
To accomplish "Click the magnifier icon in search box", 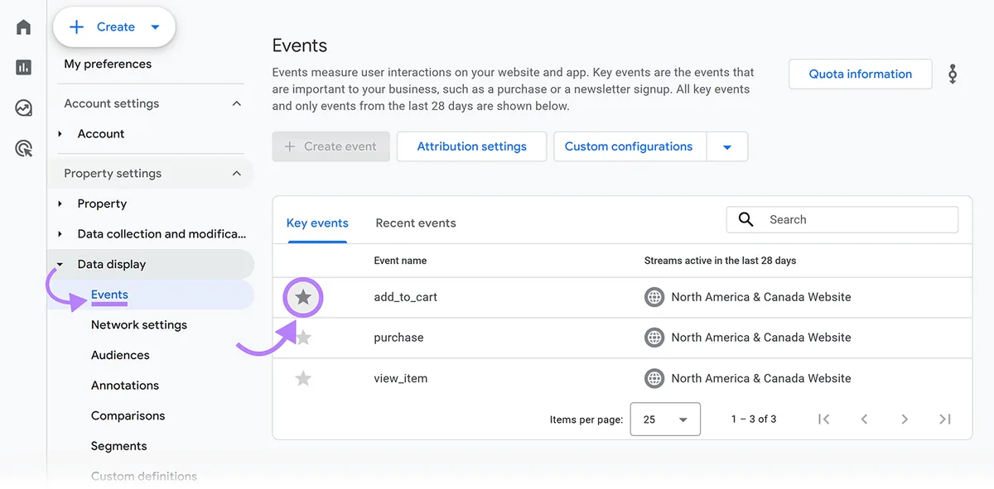I will pyautogui.click(x=745, y=219).
